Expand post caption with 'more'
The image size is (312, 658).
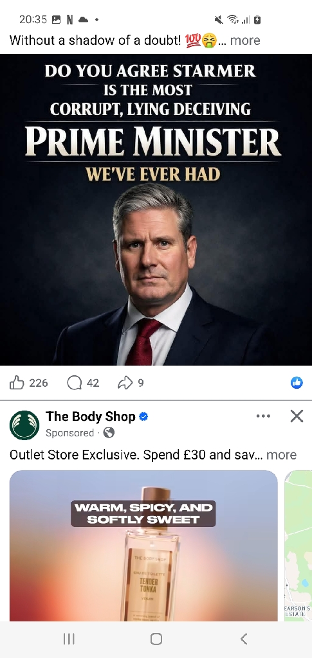coord(245,40)
